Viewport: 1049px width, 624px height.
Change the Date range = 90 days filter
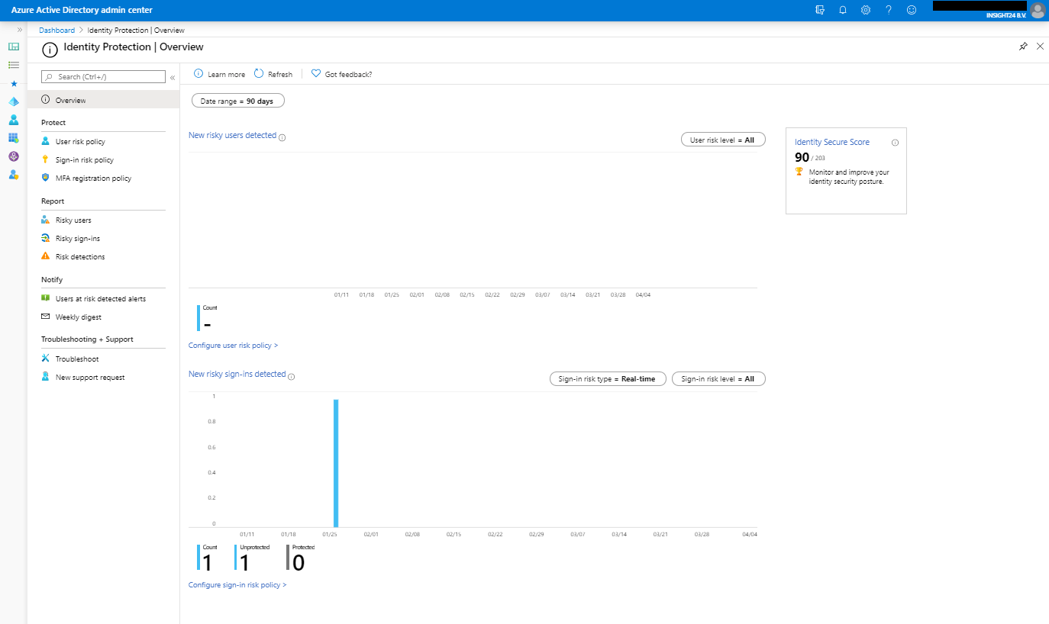[237, 101]
